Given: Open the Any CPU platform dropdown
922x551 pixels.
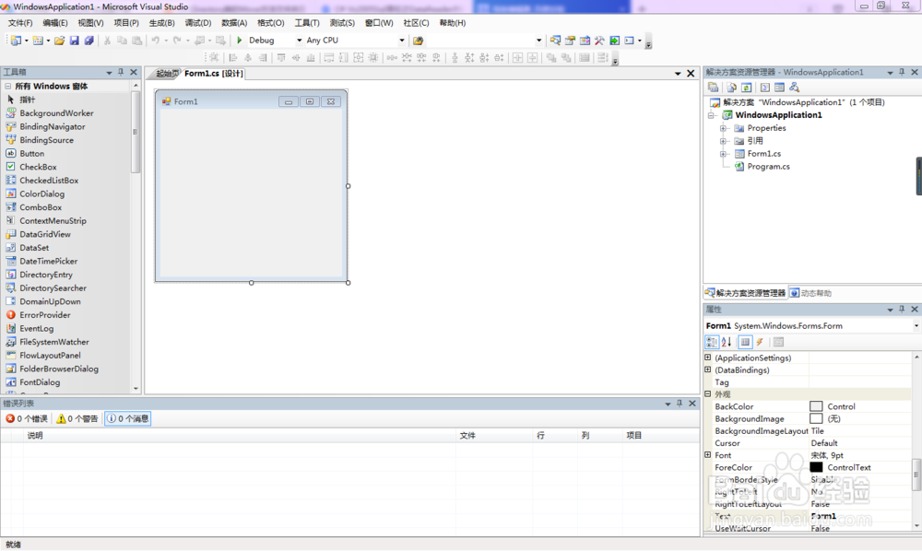Looking at the screenshot, I should [402, 41].
